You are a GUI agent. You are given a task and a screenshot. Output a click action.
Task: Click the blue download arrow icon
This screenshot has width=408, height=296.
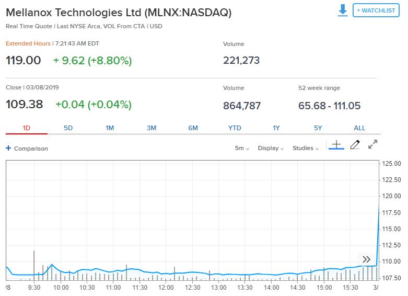click(342, 10)
